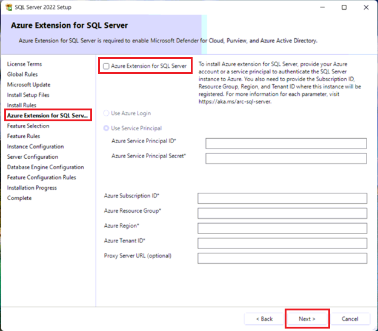Select Feature Configuration Rules step
378x331 pixels.
click(41, 178)
